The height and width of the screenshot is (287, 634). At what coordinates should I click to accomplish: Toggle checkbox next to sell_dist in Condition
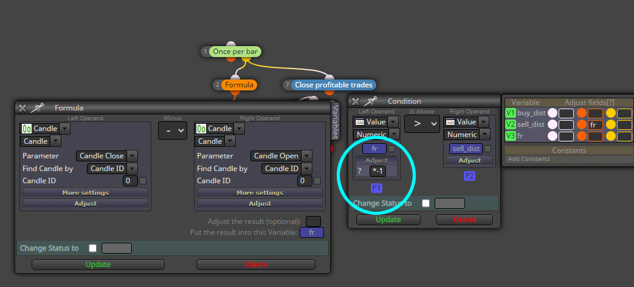click(488, 149)
